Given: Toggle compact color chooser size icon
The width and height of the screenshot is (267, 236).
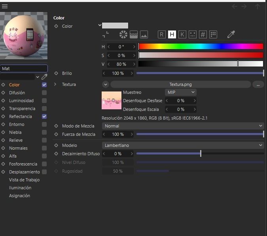Looking at the screenshot, I should pos(106,34).
